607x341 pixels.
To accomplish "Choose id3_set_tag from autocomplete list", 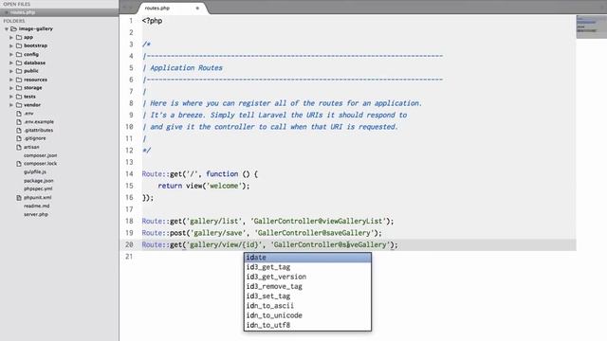I will coord(307,296).
